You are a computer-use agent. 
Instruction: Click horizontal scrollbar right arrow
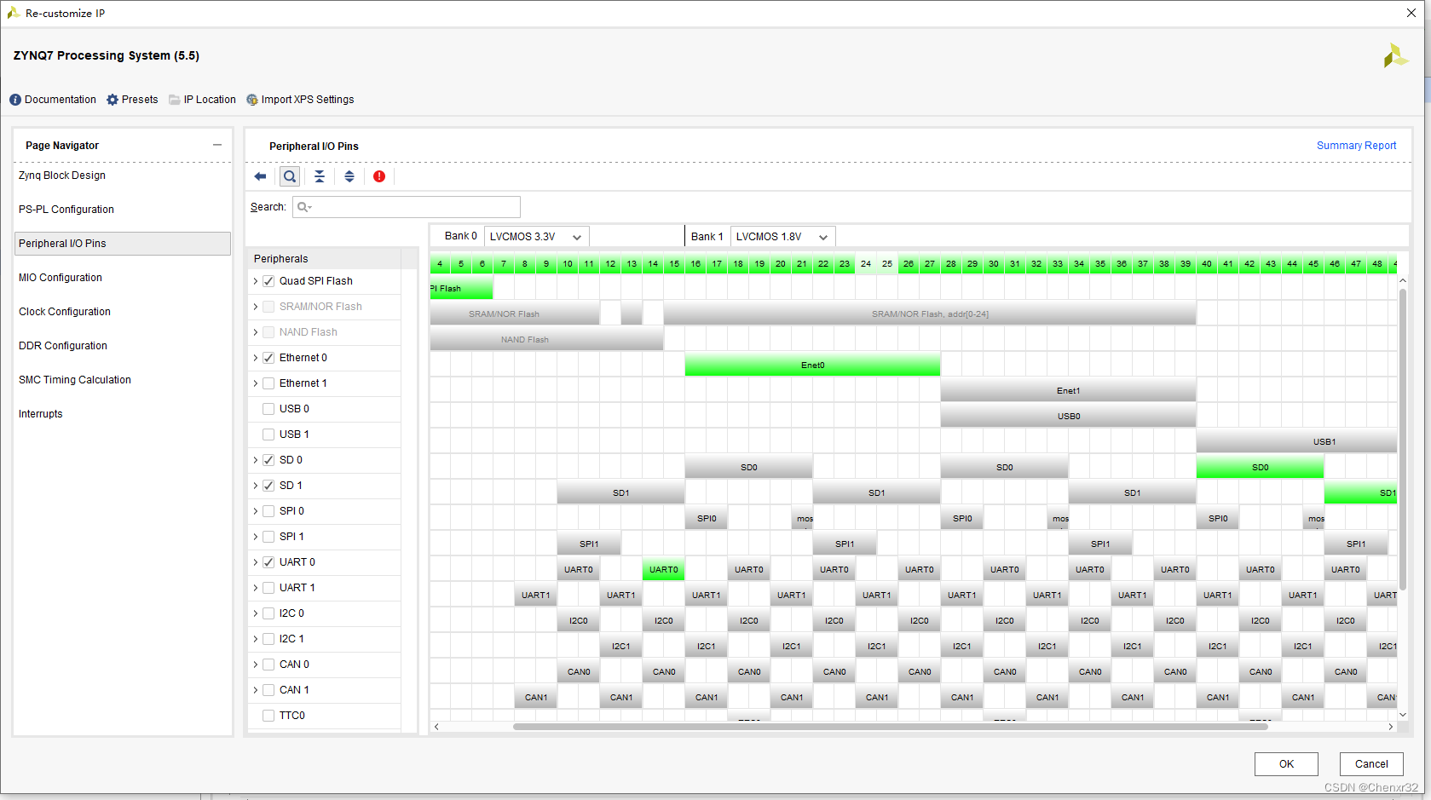point(1391,727)
